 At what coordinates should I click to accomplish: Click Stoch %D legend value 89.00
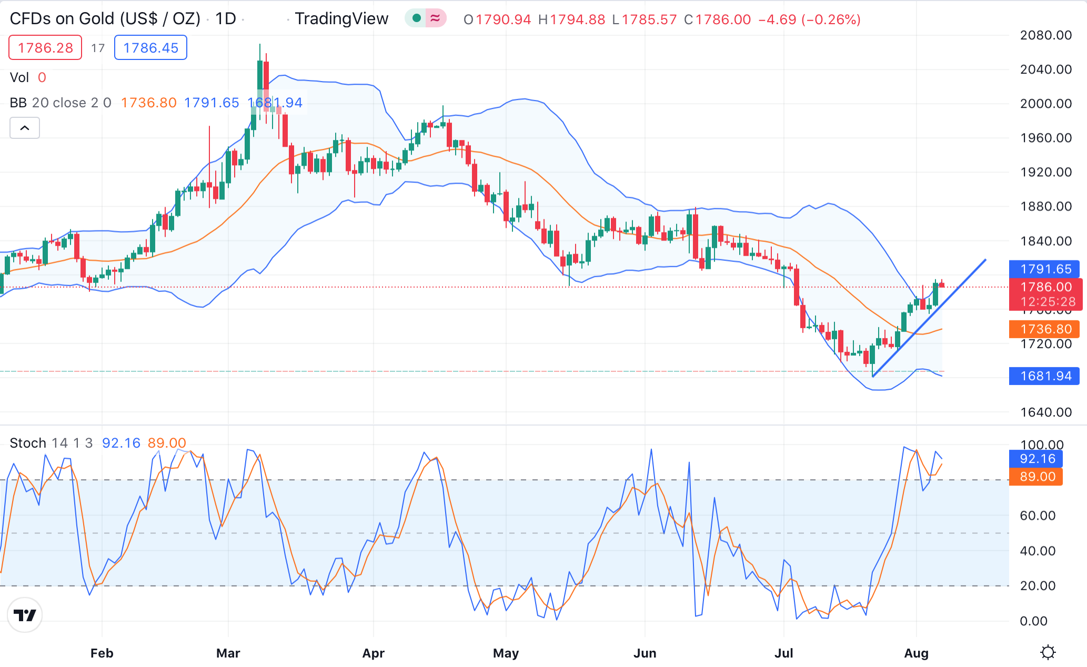[167, 443]
